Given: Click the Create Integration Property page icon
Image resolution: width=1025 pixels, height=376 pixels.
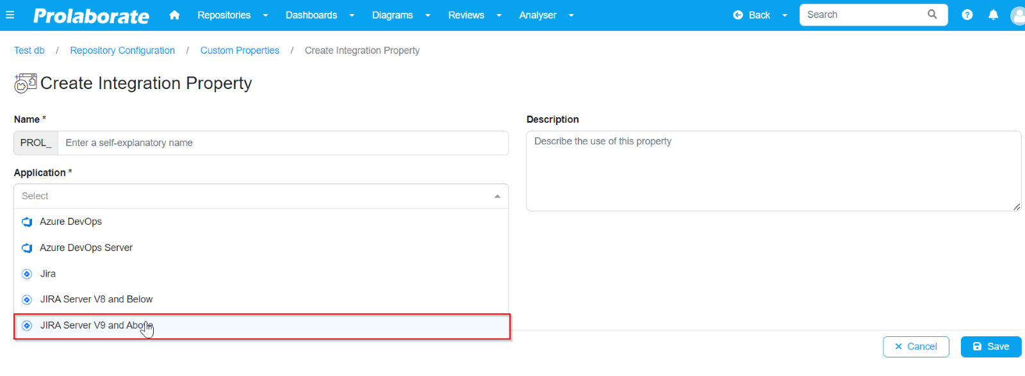Looking at the screenshot, I should pos(25,83).
